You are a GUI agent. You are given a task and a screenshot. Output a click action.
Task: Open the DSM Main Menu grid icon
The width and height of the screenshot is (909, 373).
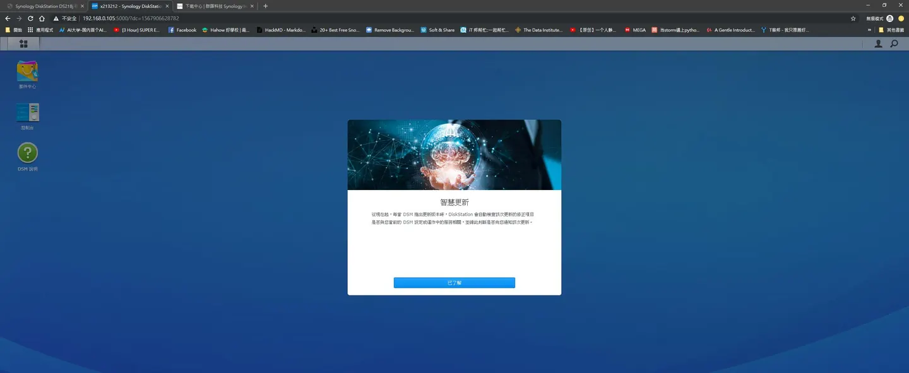point(23,44)
